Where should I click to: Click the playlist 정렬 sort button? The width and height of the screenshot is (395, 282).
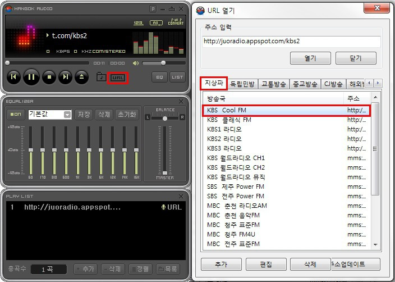(x=140, y=269)
